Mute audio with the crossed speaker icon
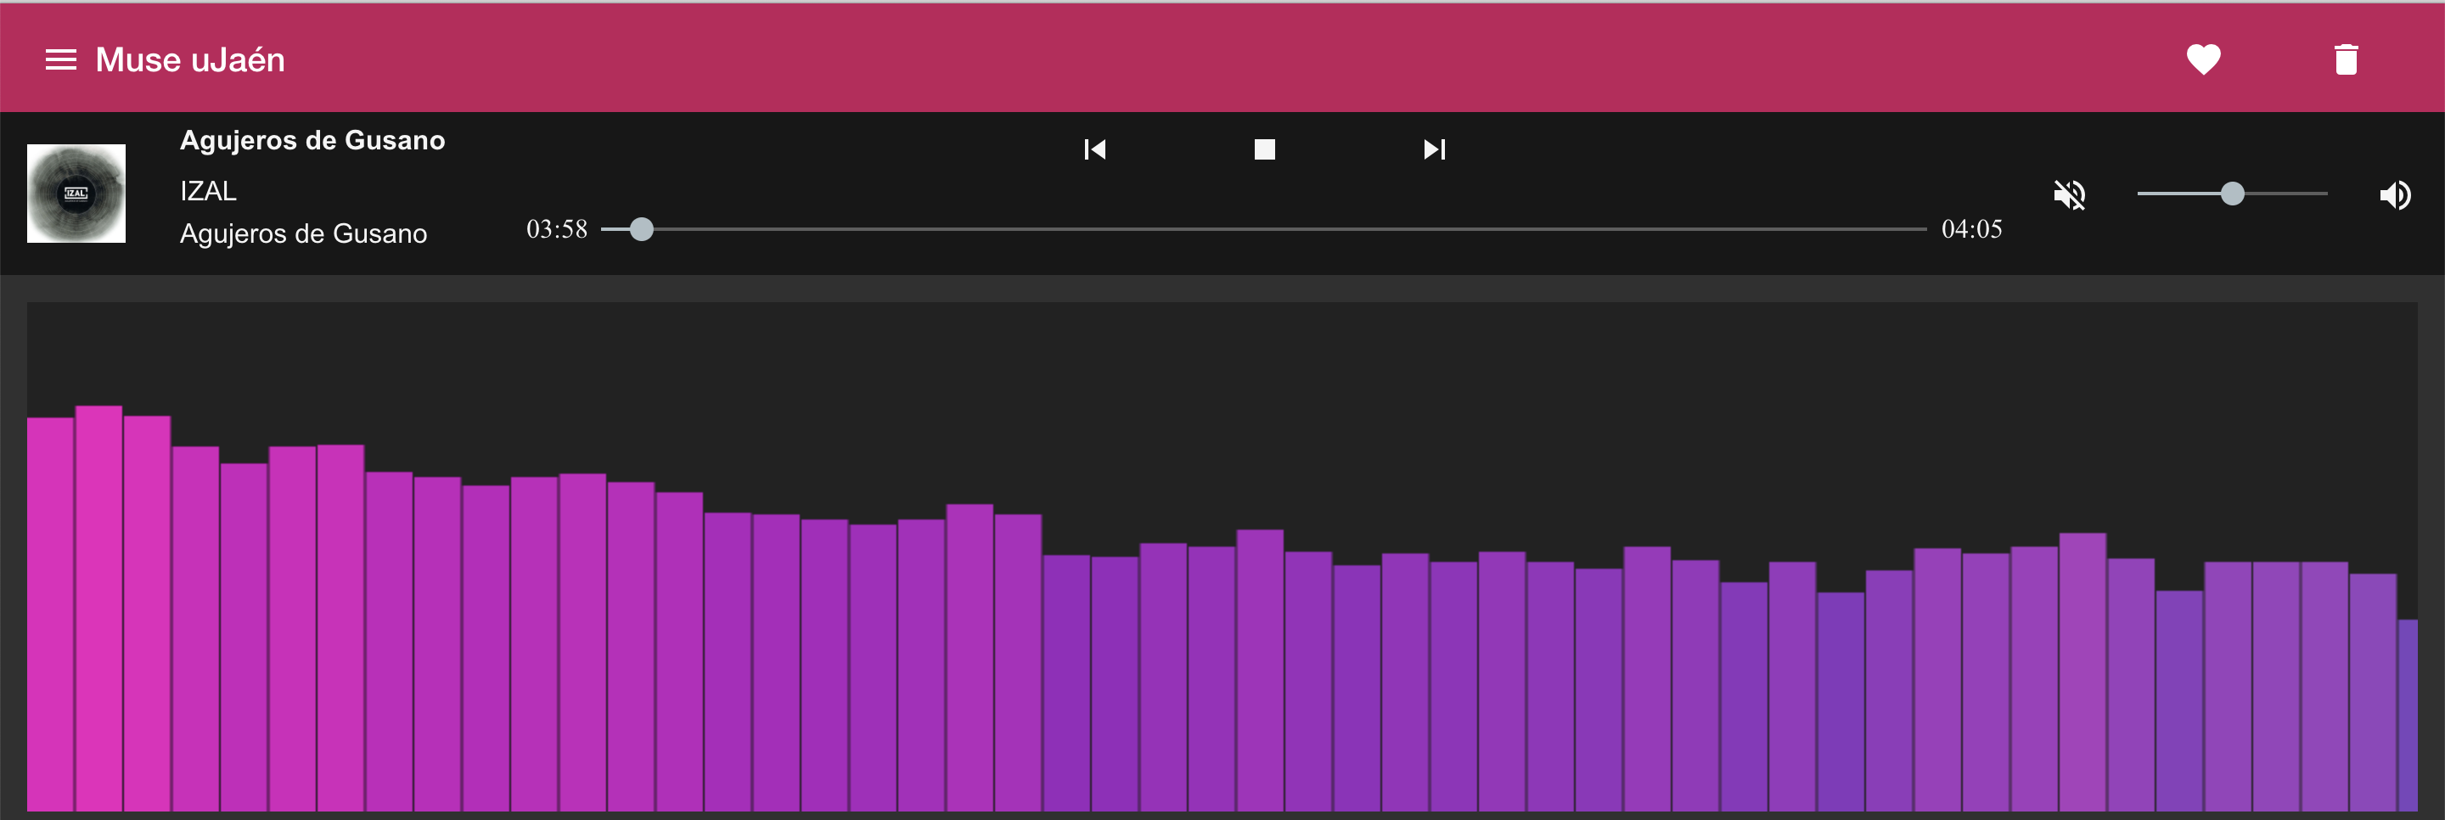2445x820 pixels. (2069, 194)
